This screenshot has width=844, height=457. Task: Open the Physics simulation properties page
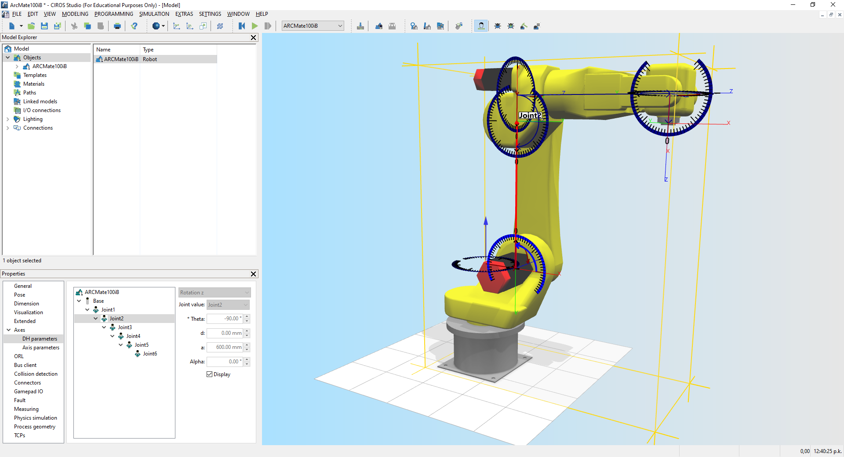pos(36,418)
